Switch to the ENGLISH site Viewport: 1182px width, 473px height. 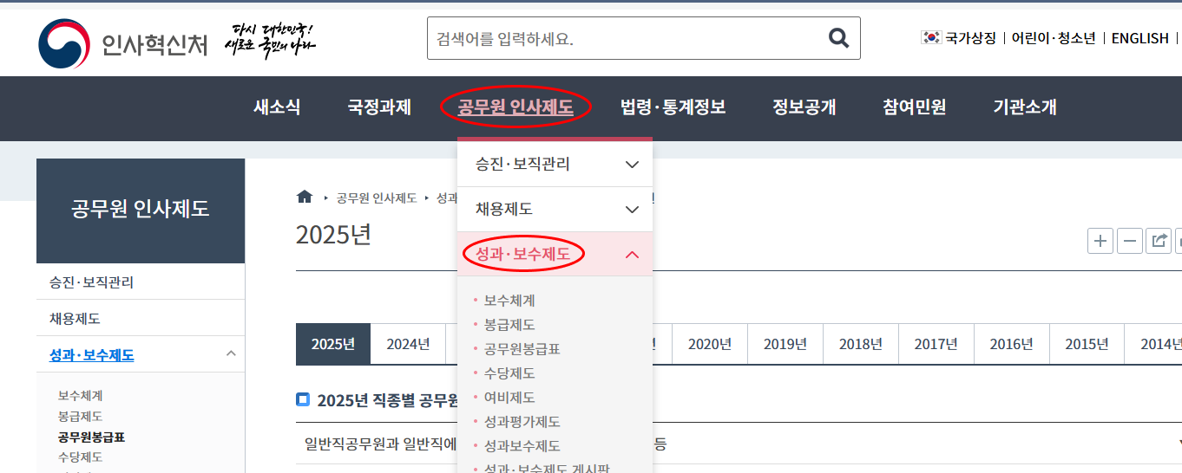(x=1140, y=38)
